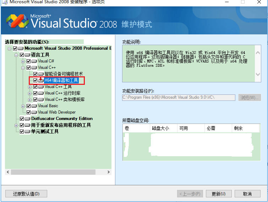Expand the 用于重新发布应用程序的工具 node
The width and height of the screenshot is (268, 202).
16,125
